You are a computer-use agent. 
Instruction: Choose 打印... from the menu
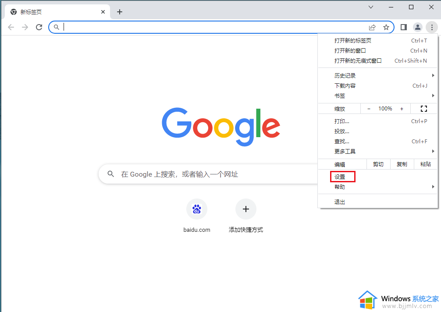pyautogui.click(x=378, y=121)
